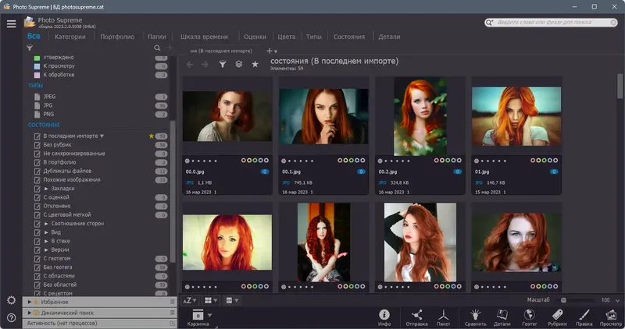The height and width of the screenshot is (329, 625).
Task: Expand the Закладки tree node
Action: click(46, 189)
